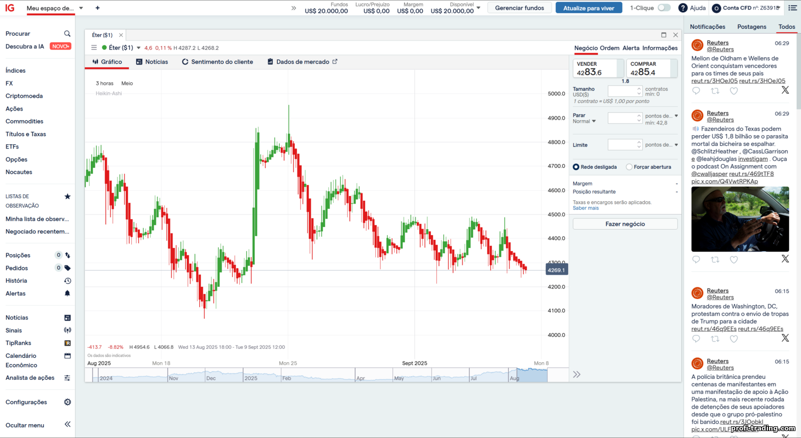Image resolution: width=801 pixels, height=438 pixels.
Task: Click the Listas de Observação star icon
Action: click(x=67, y=196)
